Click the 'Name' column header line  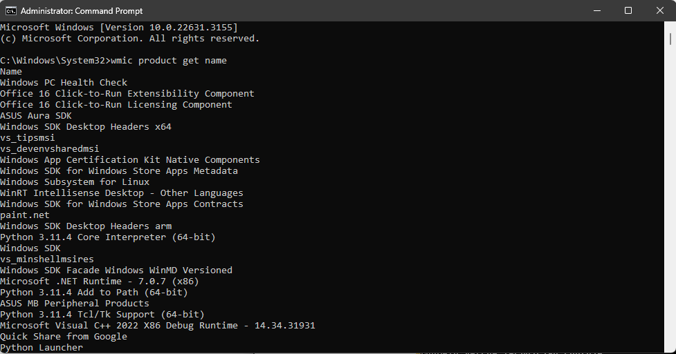coord(11,72)
